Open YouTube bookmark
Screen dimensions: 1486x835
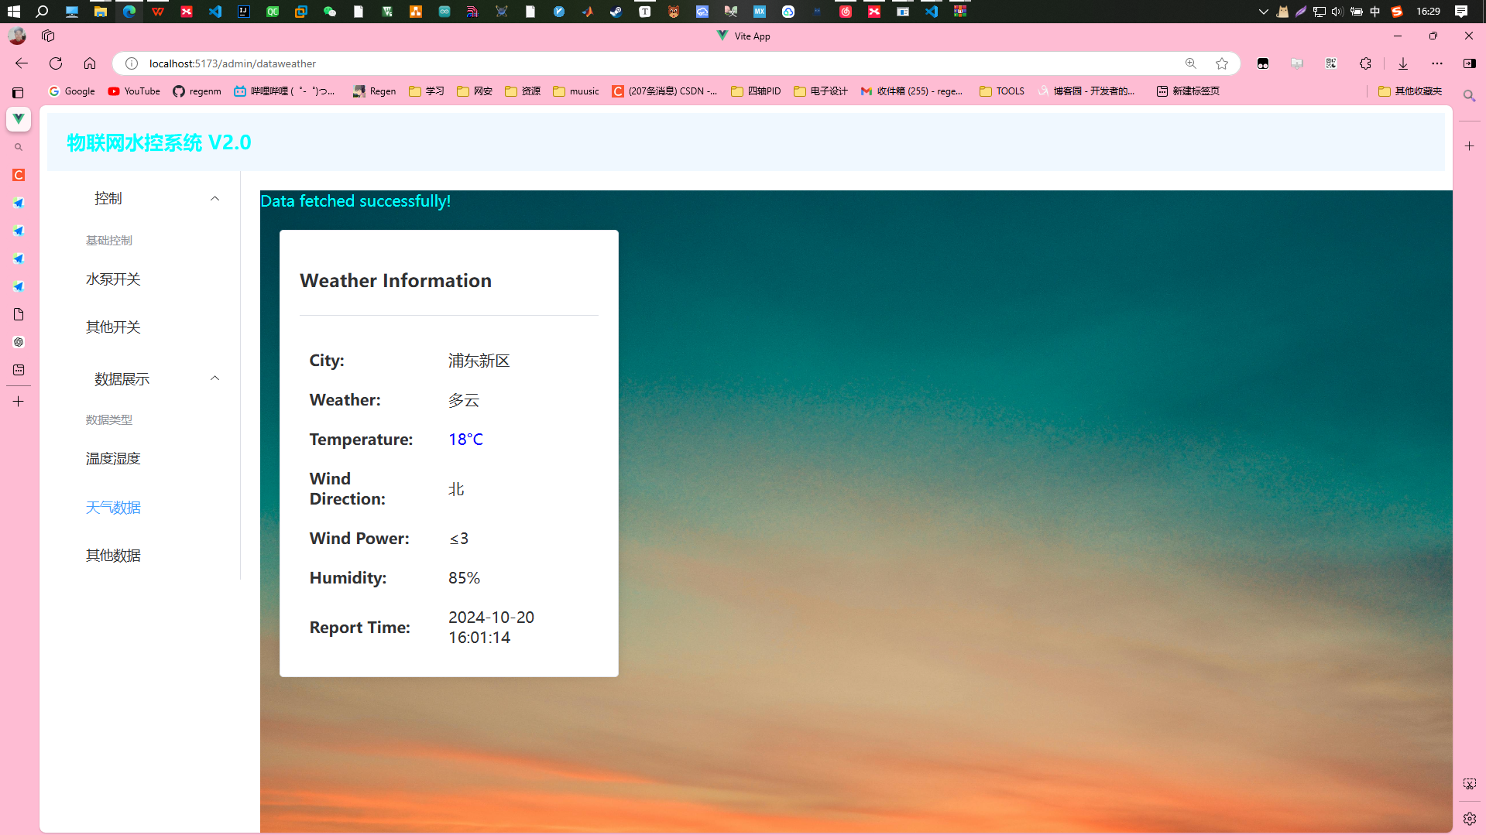[x=134, y=91]
